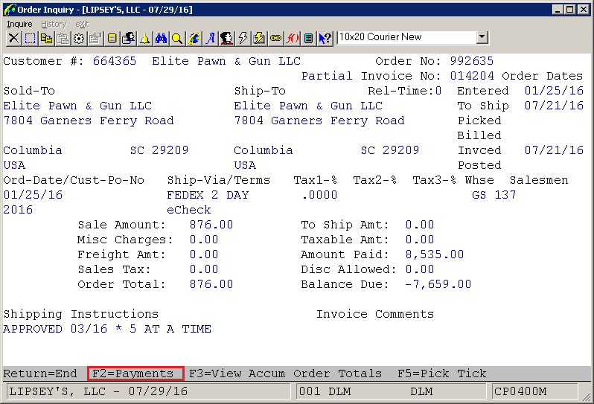Click the To Ship date 07/21/16
Viewport: 594px width, 404px height.
coord(554,105)
